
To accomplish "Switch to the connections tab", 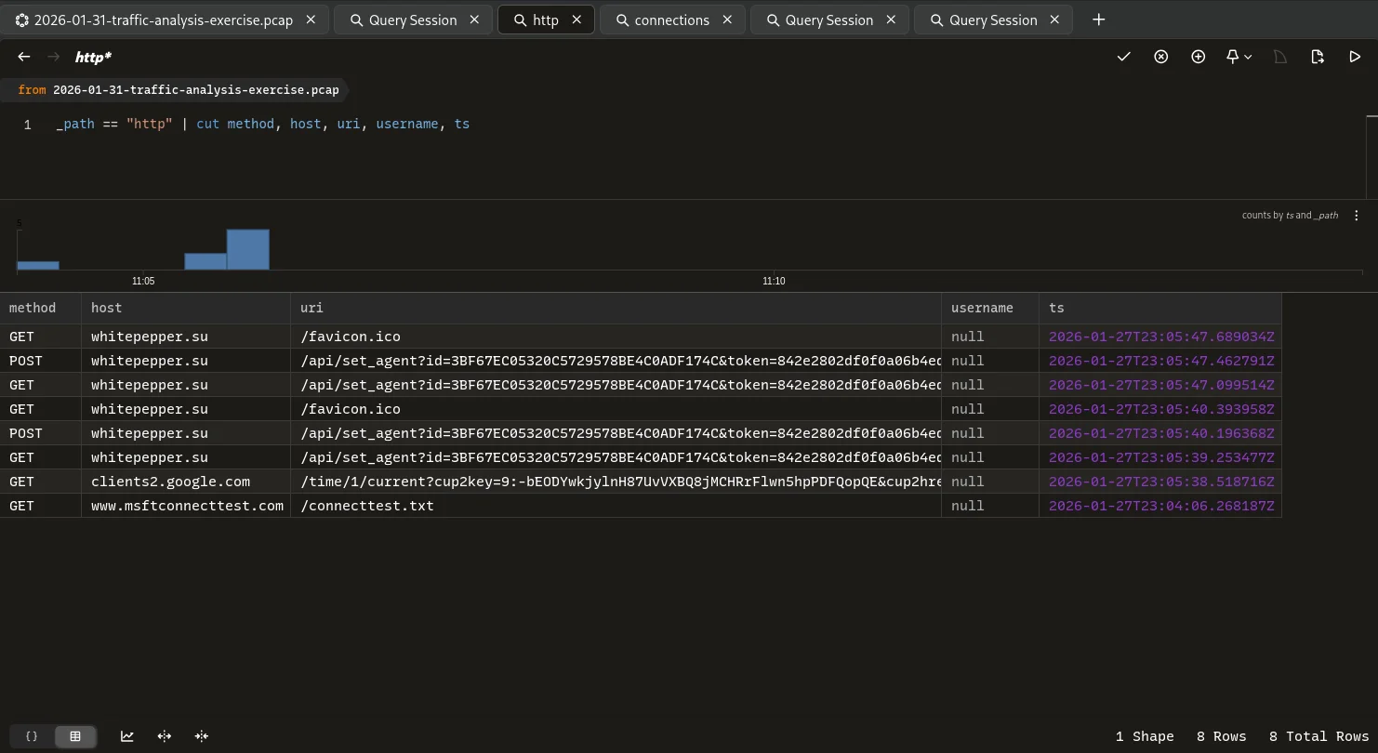I will pyautogui.click(x=671, y=20).
